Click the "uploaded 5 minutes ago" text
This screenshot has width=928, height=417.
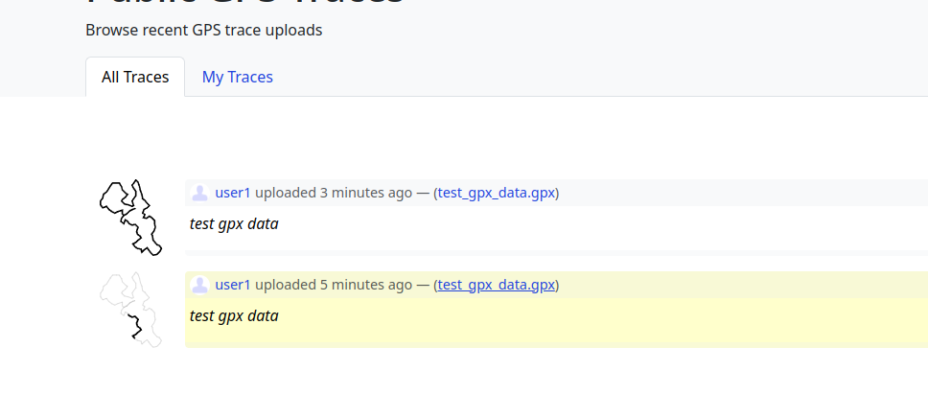pos(334,285)
